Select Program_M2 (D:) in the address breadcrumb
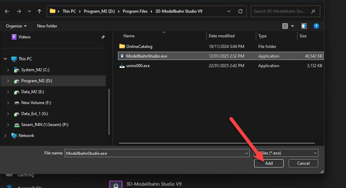Screen dimensions: 346x188 [99, 11]
